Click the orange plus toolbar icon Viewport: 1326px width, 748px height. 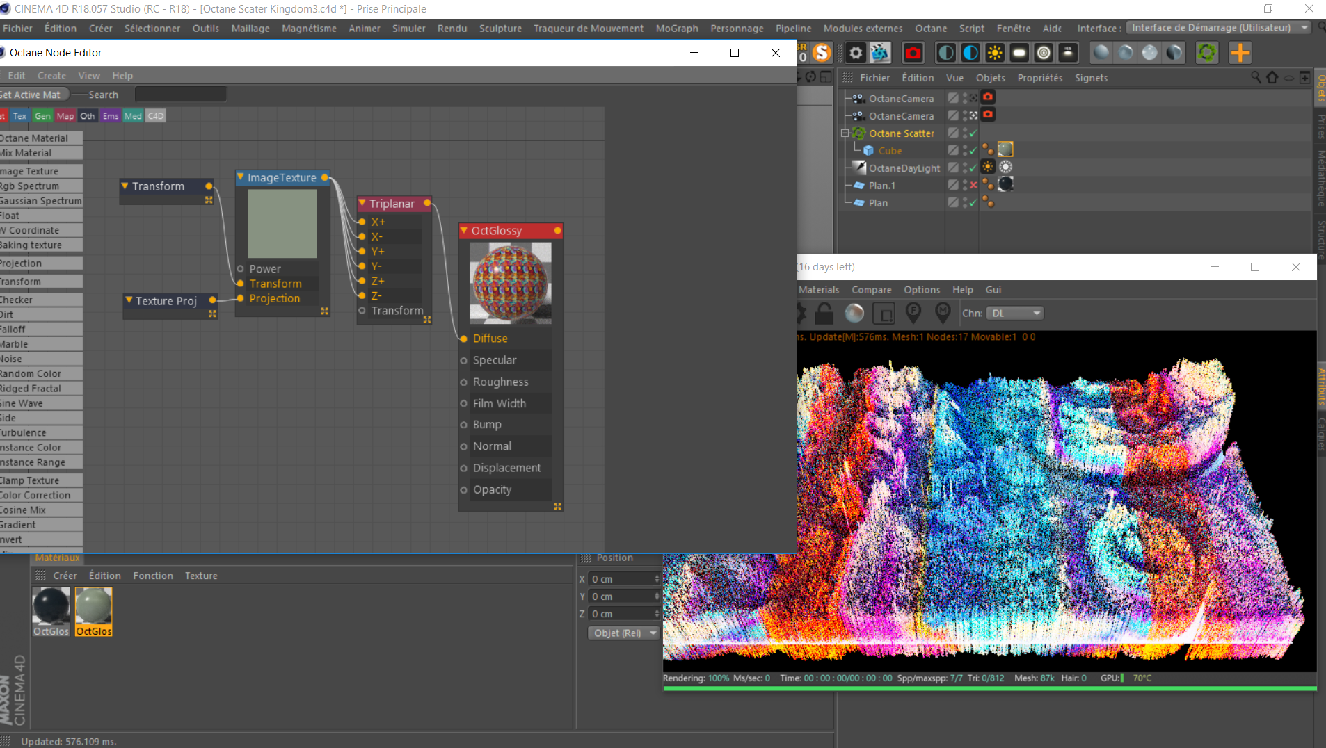pos(1240,53)
